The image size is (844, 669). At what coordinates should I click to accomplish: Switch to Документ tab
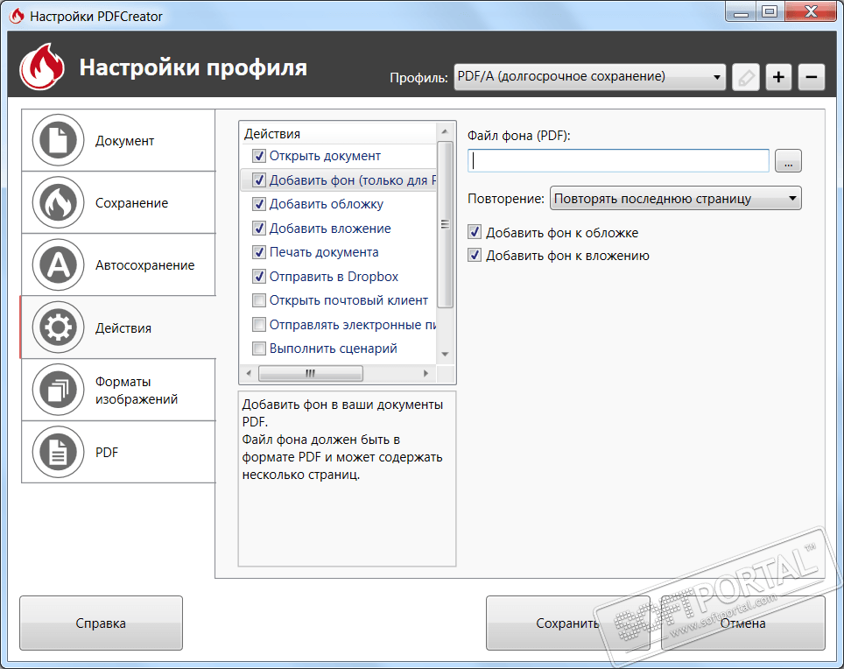[x=118, y=140]
